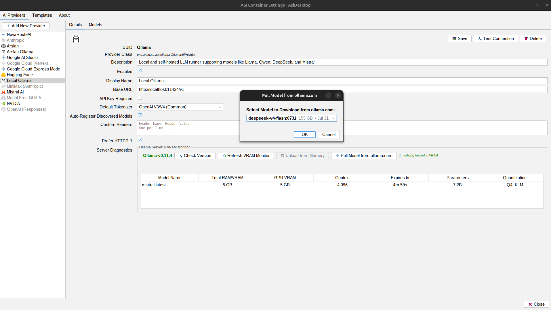Click the Google AI Studio sparkle icon
The image size is (551, 310).
pyautogui.click(x=3, y=58)
